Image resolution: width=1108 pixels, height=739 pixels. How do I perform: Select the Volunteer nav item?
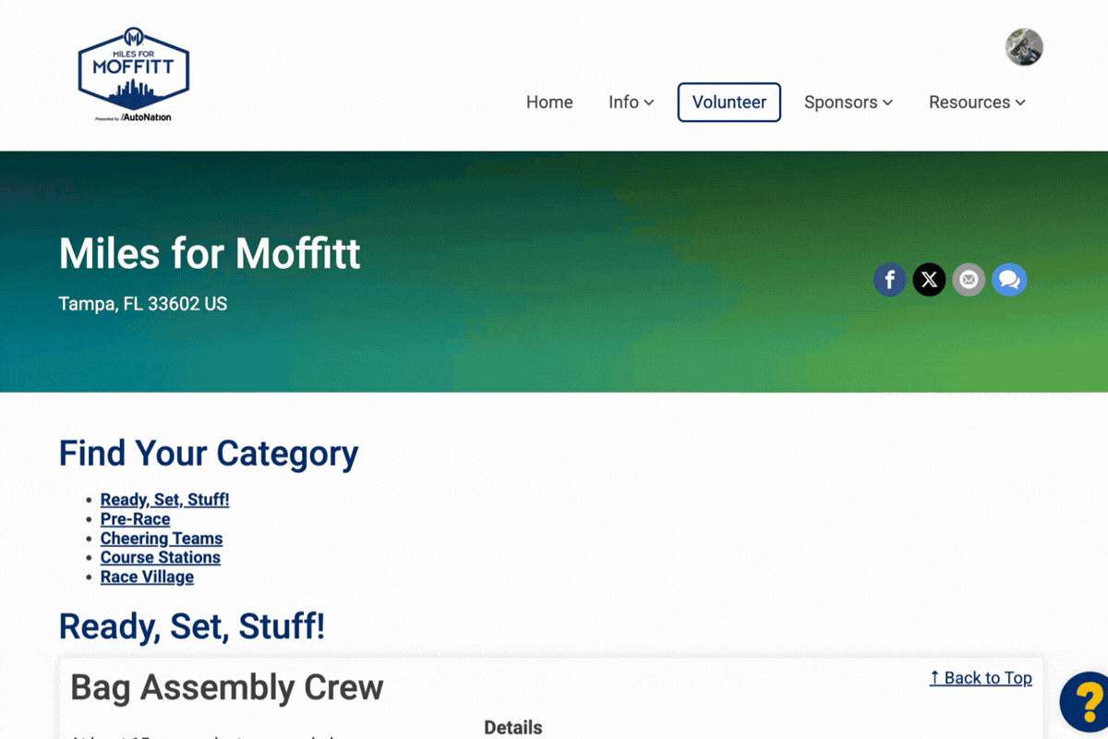tap(729, 103)
